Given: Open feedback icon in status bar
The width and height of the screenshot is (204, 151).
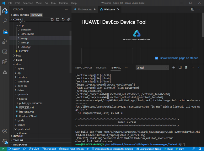Looking at the screenshot, I should (x=194, y=149).
